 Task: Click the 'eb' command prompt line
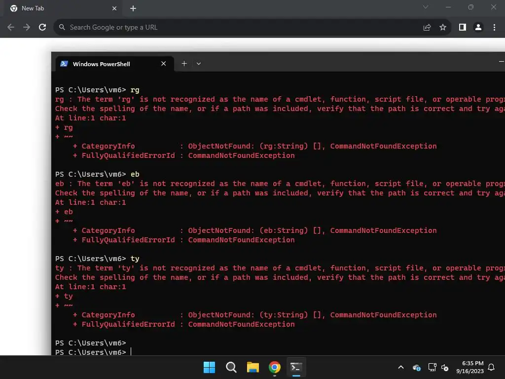click(97, 174)
